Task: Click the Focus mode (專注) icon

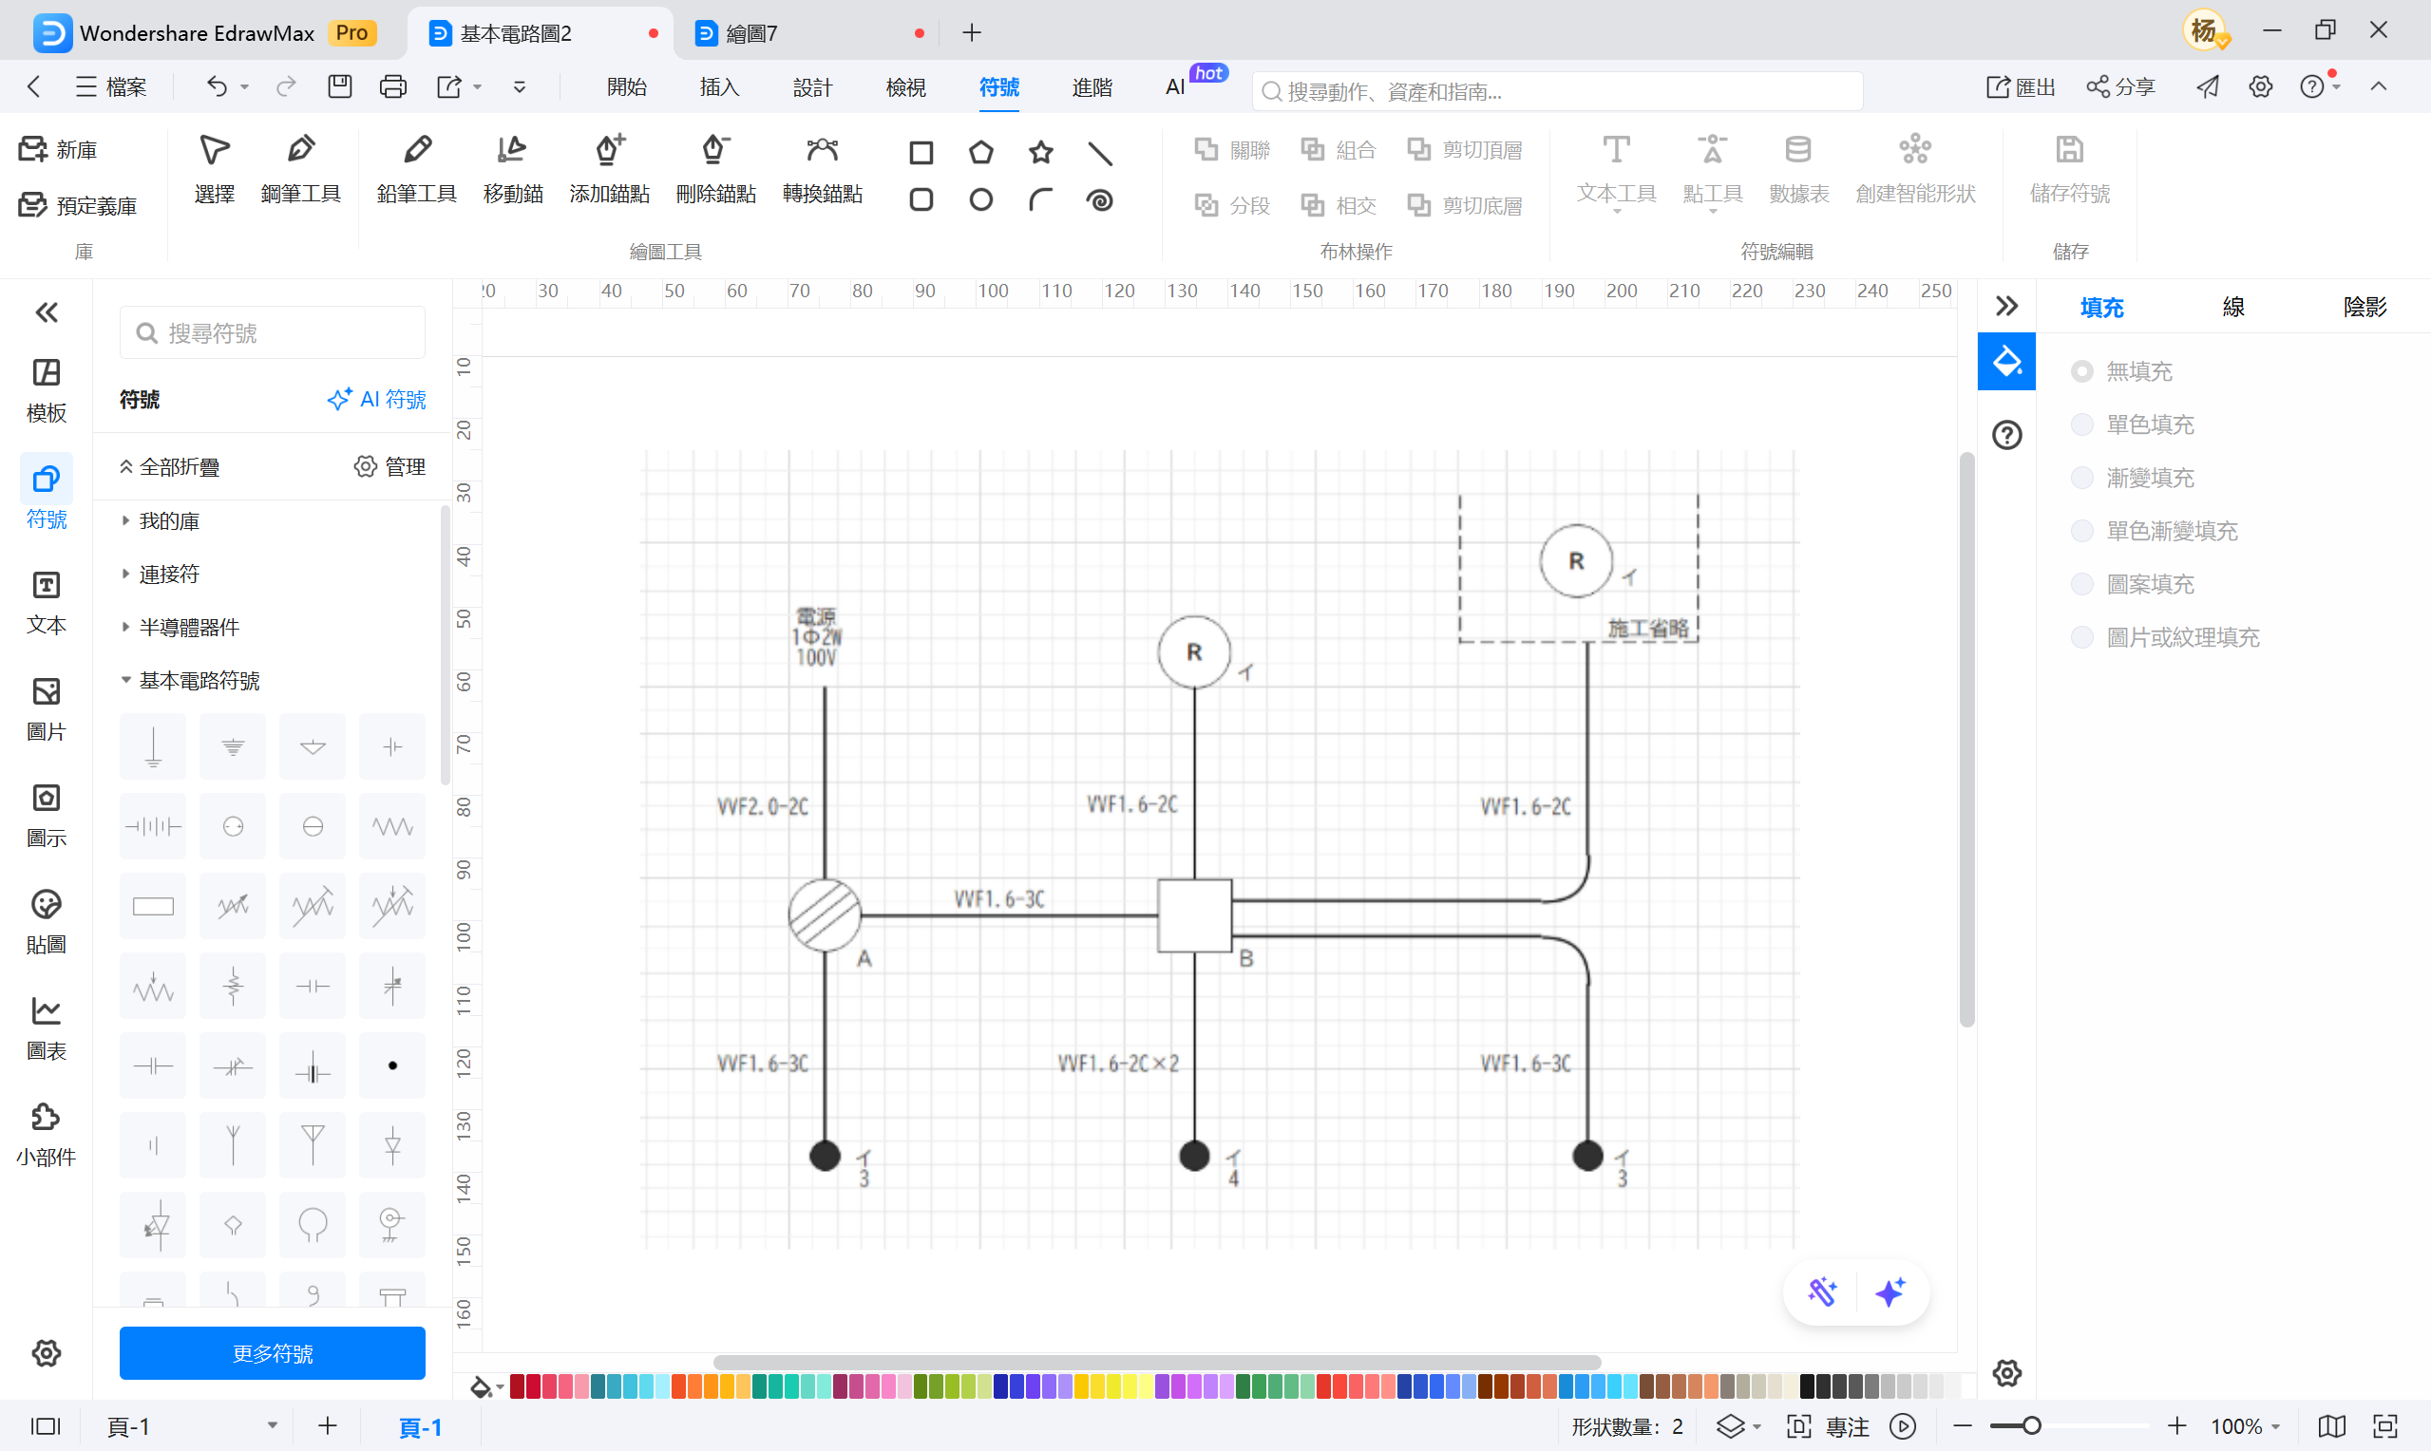Action: (x=1798, y=1425)
